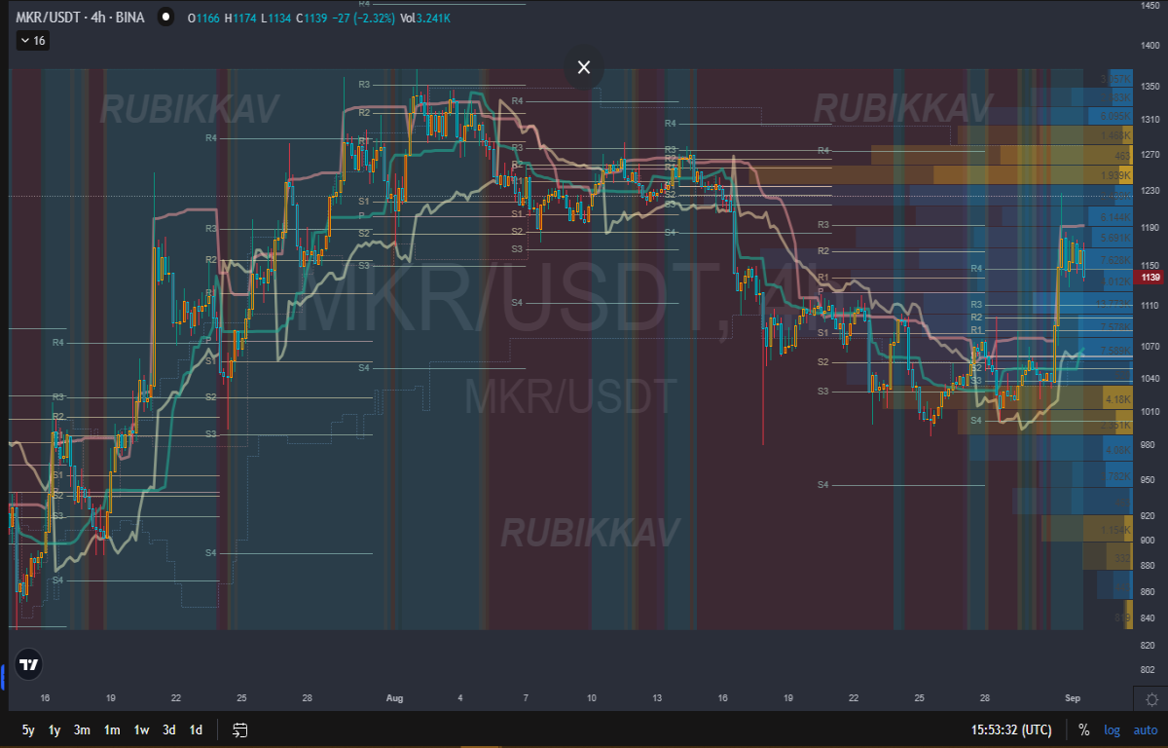Screen dimensions: 1168x748
Task: Switch to the 3m range
Action: 83,729
